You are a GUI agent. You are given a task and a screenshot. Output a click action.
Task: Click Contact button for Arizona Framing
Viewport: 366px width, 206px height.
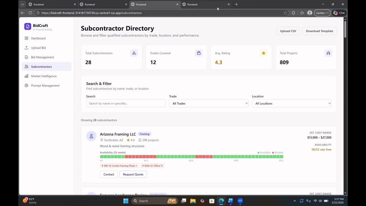109,174
